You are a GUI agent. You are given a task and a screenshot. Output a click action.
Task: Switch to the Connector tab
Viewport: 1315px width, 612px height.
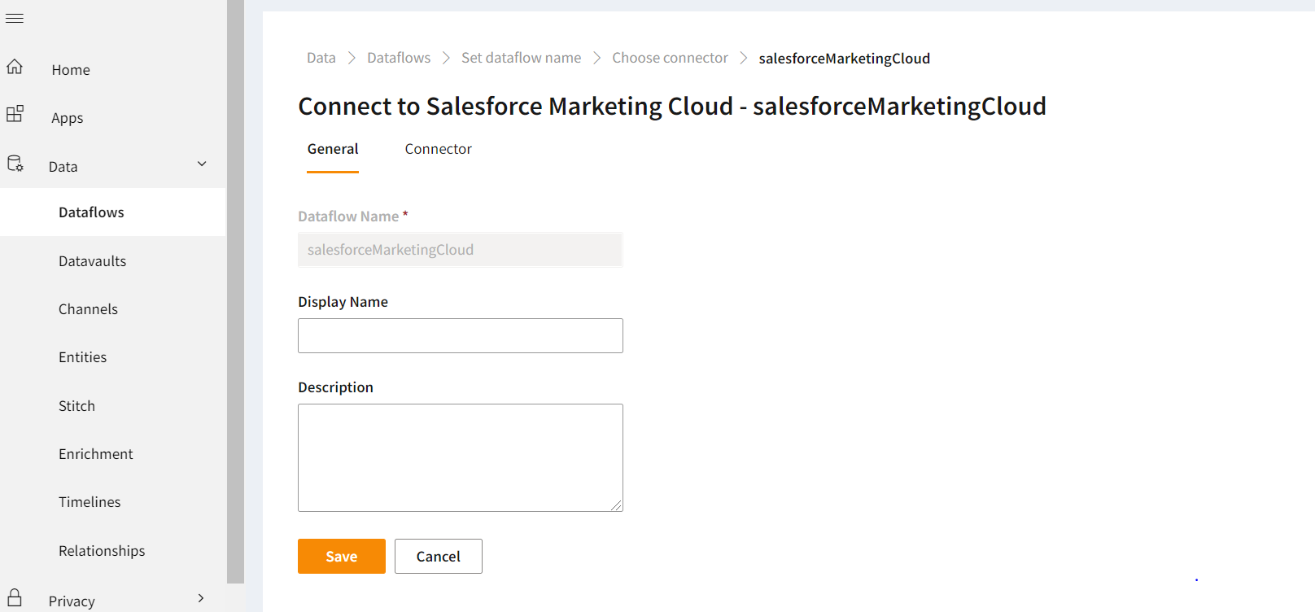tap(438, 149)
